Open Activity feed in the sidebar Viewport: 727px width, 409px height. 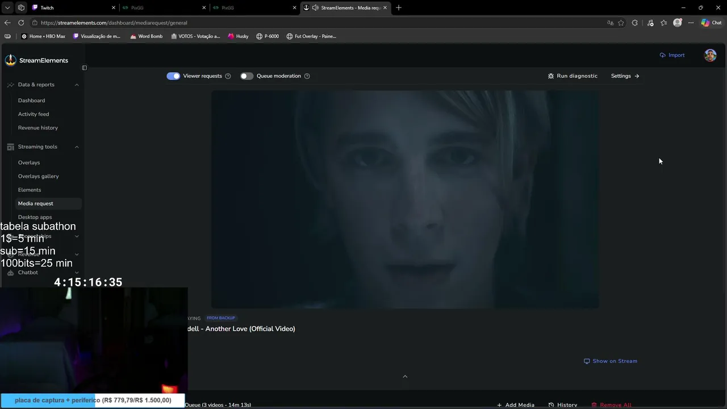[34, 114]
